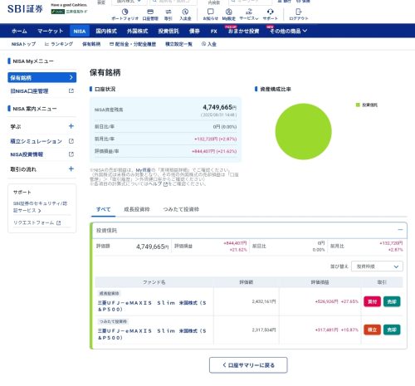Go to NISAトップ sub-navigation link
Image resolution: width=415 pixels, height=386 pixels.
(23, 44)
